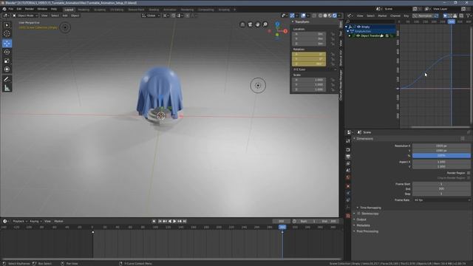Image resolution: width=473 pixels, height=266 pixels.
Task: Select the Move tool
Action: coord(7,43)
